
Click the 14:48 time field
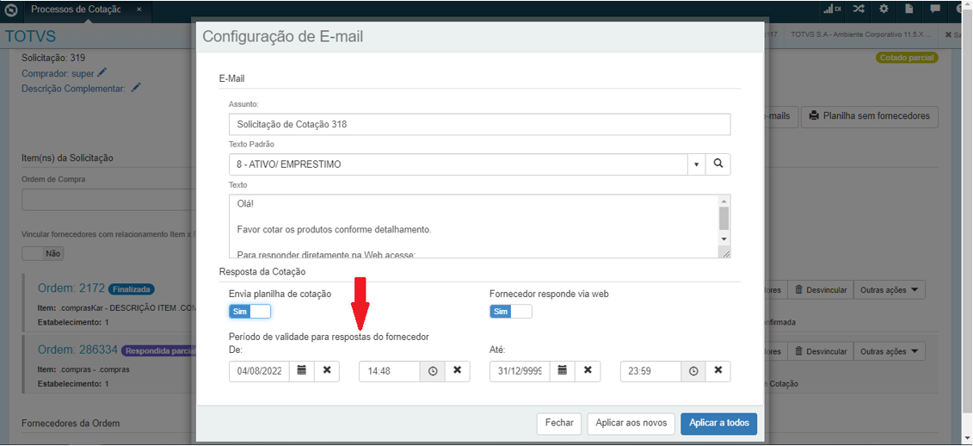click(390, 371)
